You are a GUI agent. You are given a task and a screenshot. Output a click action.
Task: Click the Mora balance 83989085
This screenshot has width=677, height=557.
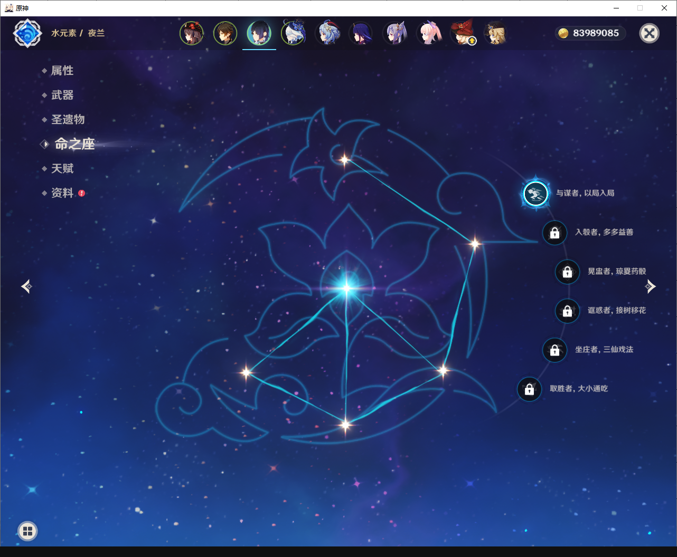coord(596,33)
